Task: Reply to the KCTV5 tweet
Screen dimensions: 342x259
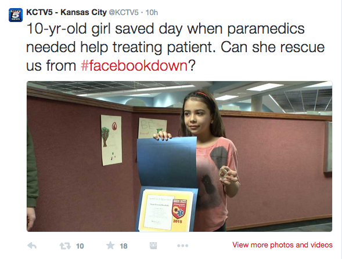Action: pyautogui.click(x=32, y=246)
